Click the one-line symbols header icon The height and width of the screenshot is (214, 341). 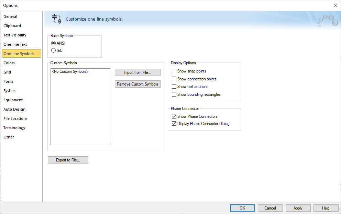tap(56, 19)
